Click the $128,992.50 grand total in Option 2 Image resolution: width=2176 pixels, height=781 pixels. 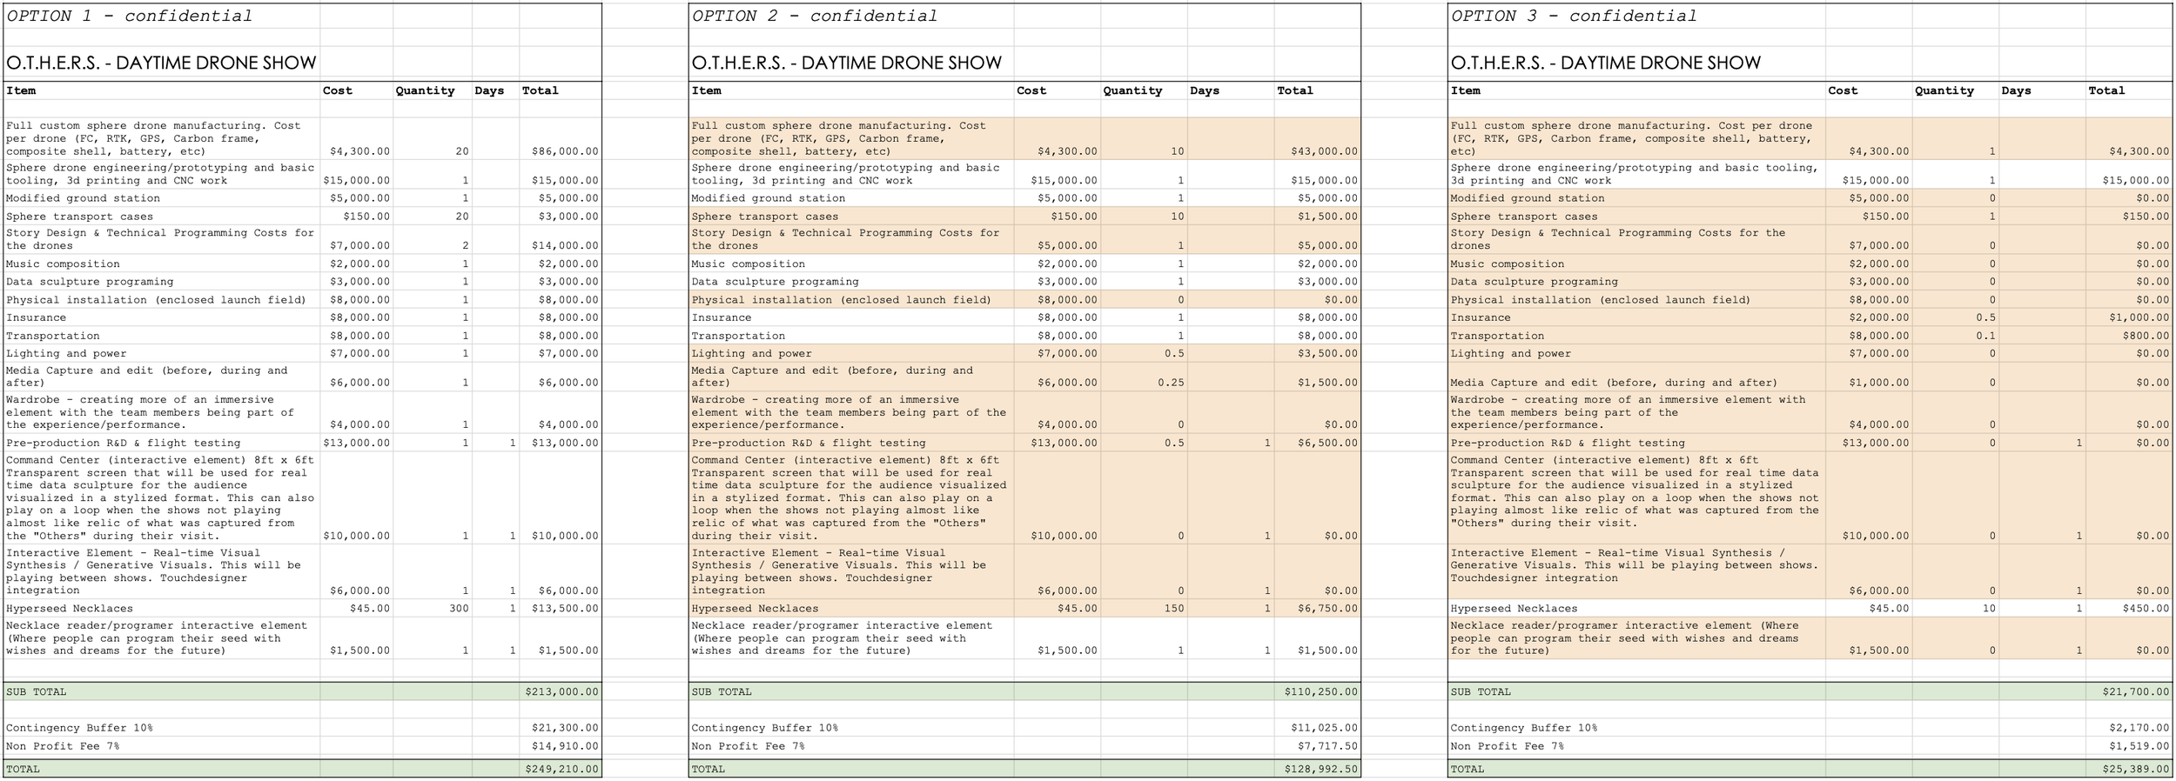(x=1320, y=770)
